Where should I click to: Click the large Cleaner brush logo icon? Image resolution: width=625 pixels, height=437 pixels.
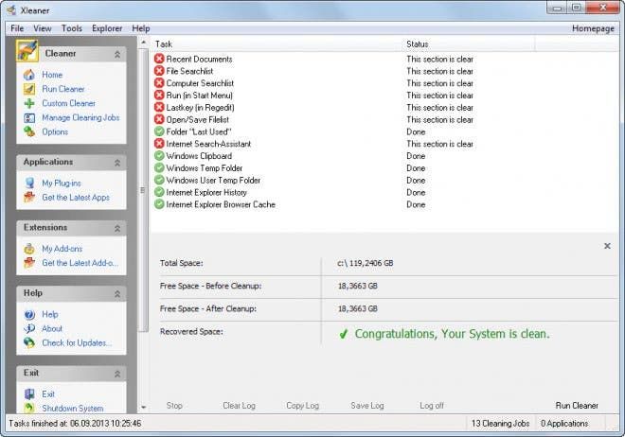click(x=27, y=50)
